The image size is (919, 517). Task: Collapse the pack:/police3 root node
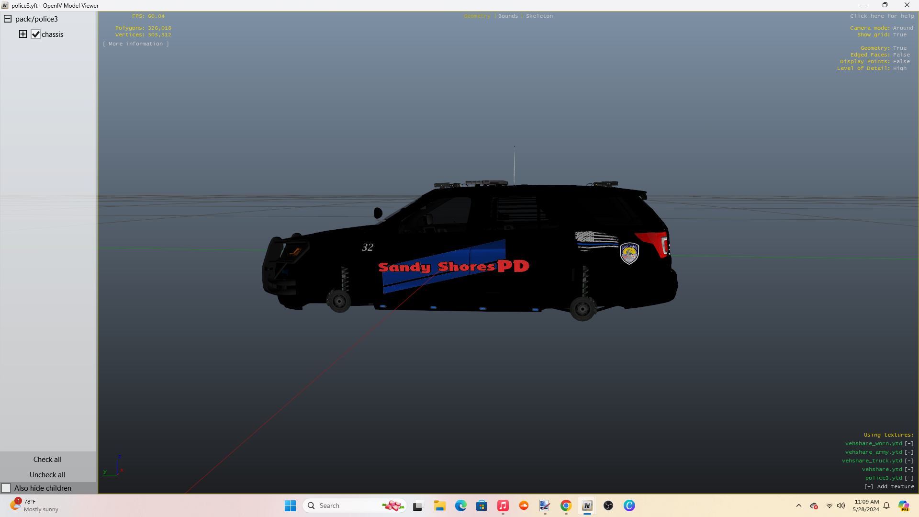click(x=8, y=19)
